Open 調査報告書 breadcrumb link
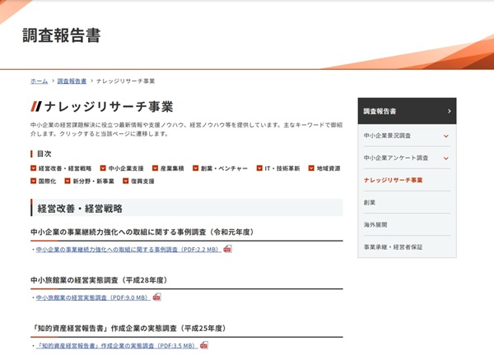Image resolution: width=494 pixels, height=364 pixels. point(72,81)
